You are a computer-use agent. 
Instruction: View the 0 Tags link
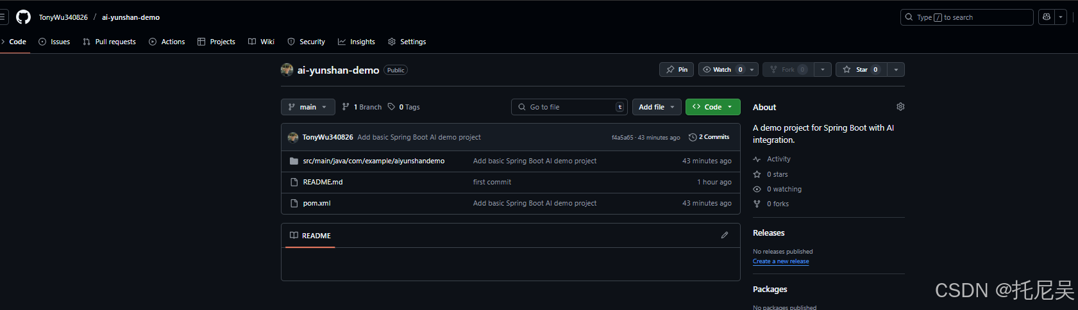coord(403,107)
